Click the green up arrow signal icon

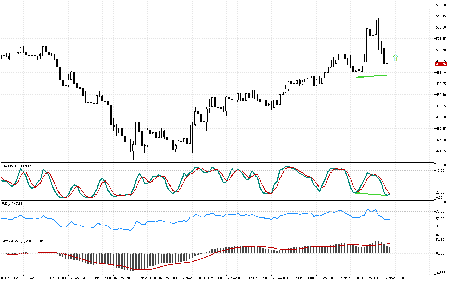tap(395, 58)
